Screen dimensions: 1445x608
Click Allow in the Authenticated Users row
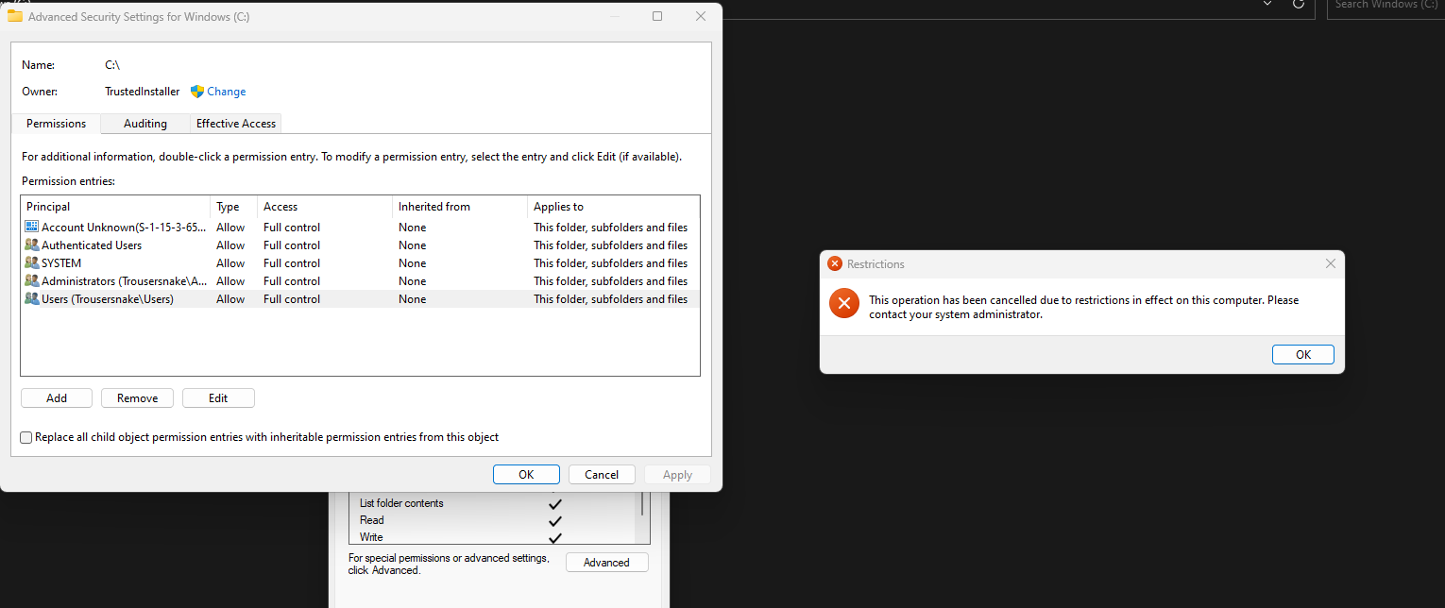pyautogui.click(x=230, y=245)
